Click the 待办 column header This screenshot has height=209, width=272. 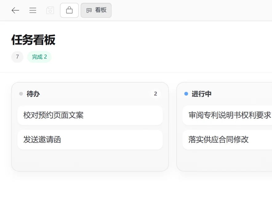click(x=33, y=94)
